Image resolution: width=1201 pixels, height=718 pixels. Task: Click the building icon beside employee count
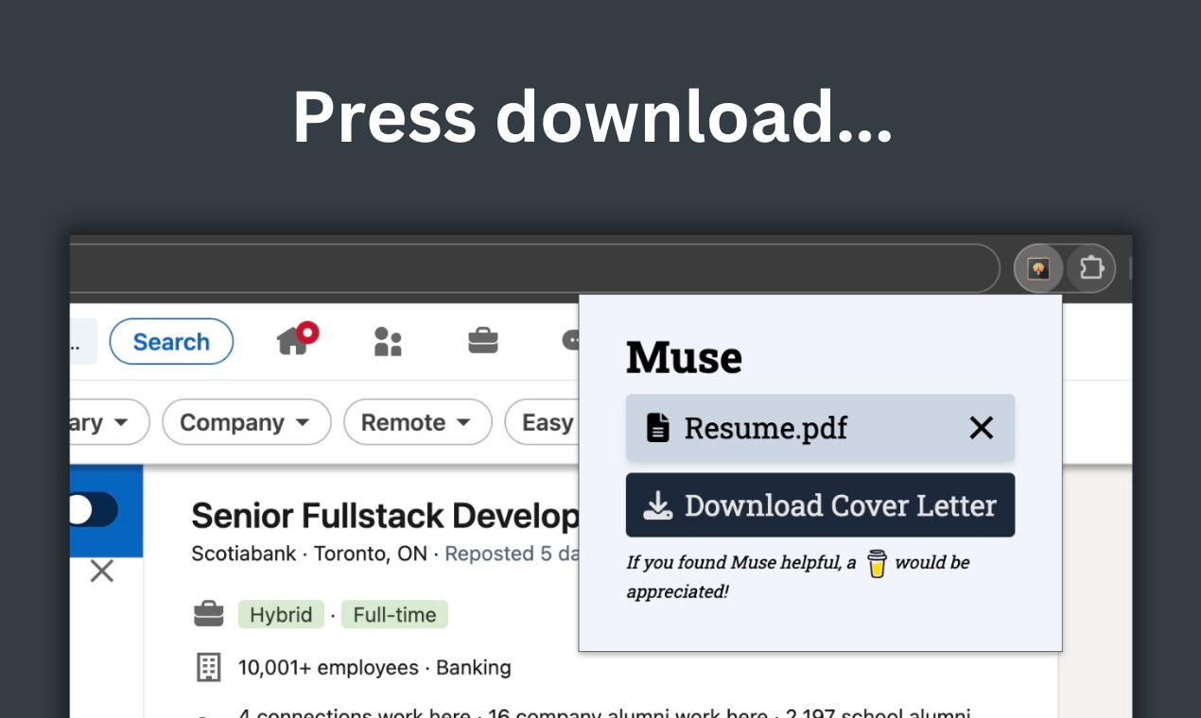point(209,667)
